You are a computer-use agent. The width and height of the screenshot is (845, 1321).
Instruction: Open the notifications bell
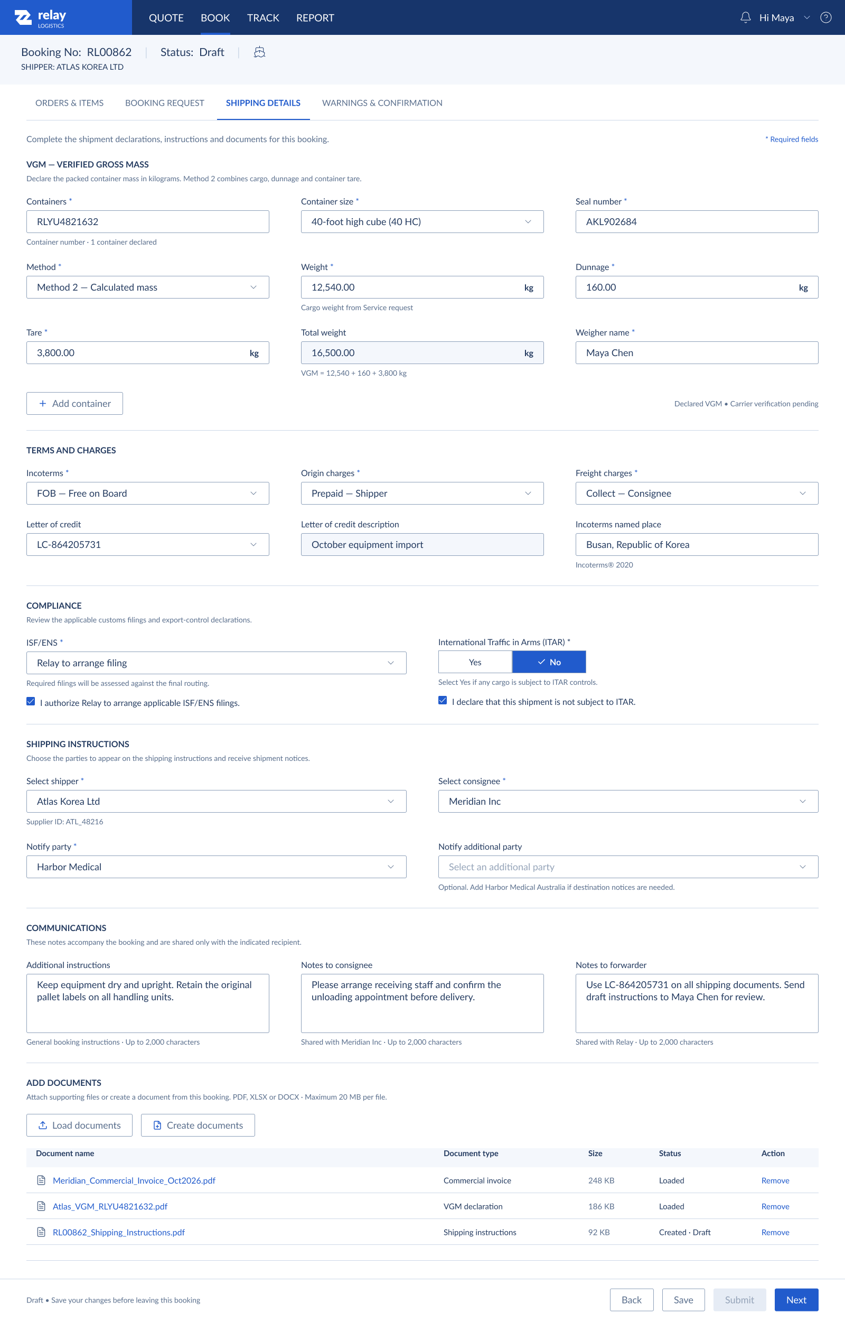tap(745, 17)
